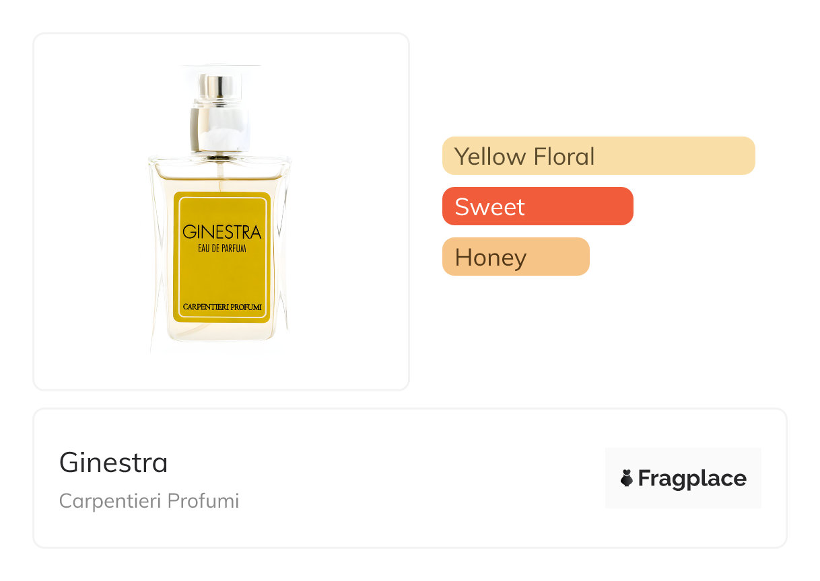Screen dimensions: 820x581
Task: Click the Sweet label text
Action: [489, 206]
